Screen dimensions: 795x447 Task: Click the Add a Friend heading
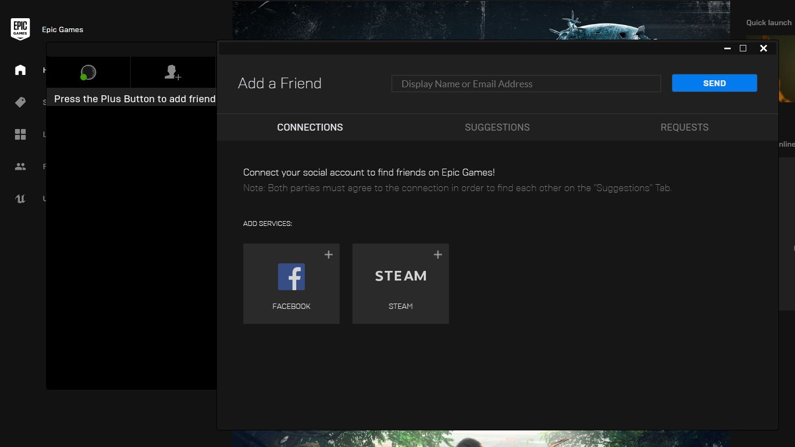(280, 84)
